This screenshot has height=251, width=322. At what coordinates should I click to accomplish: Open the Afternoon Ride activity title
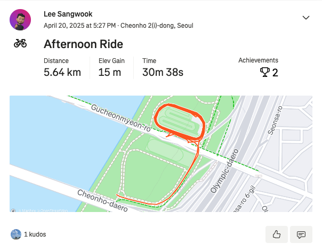point(83,44)
